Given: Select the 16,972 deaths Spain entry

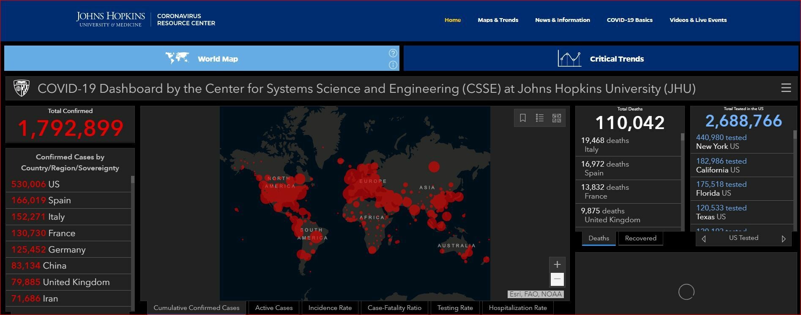Looking at the screenshot, I should click(x=628, y=168).
